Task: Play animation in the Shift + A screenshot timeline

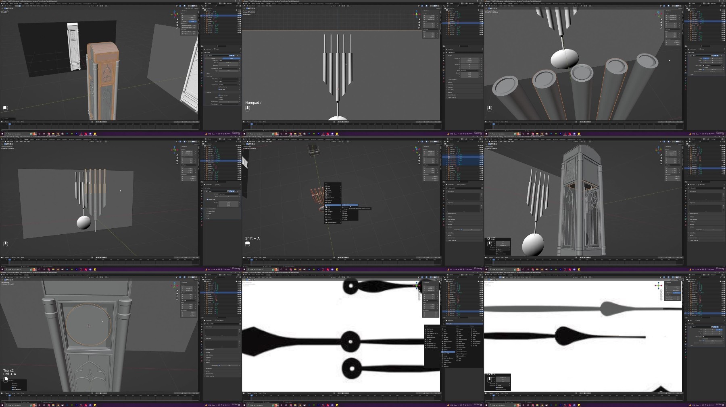Action: [x=344, y=257]
